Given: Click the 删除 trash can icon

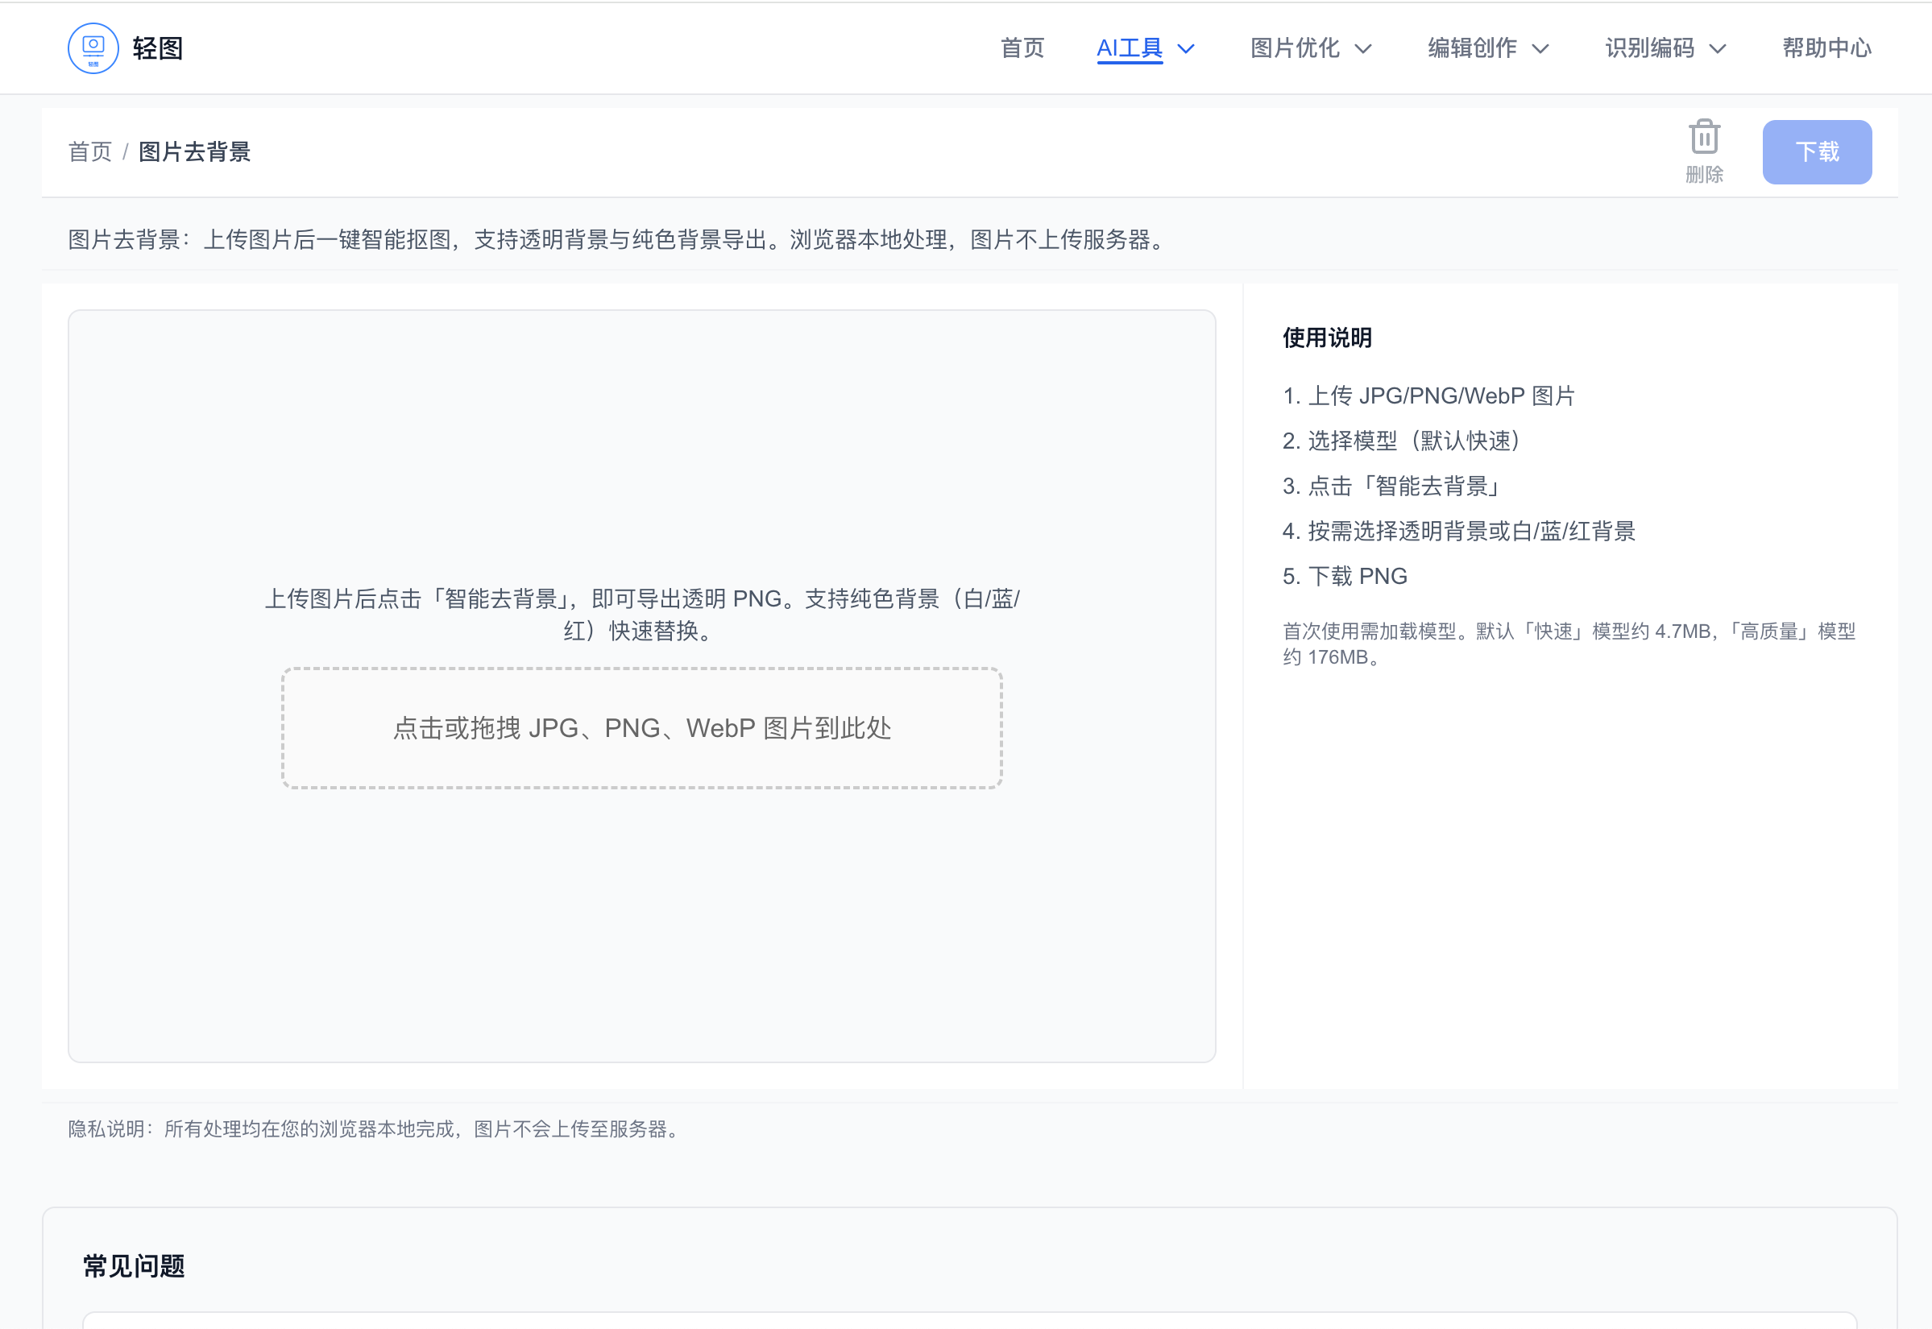Looking at the screenshot, I should [1704, 139].
